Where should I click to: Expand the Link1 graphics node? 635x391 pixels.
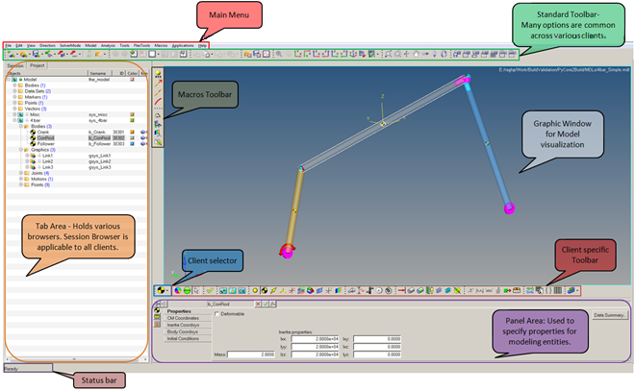[x=28, y=156]
